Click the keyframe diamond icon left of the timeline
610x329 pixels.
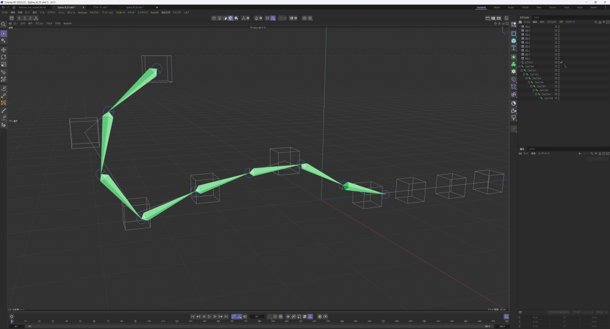point(12,316)
